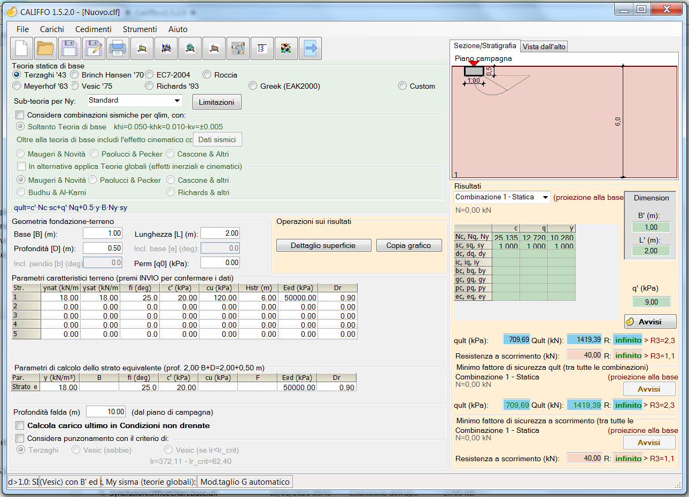Click status bar Mod.taglio G automatico
The image size is (689, 497).
[x=245, y=482]
